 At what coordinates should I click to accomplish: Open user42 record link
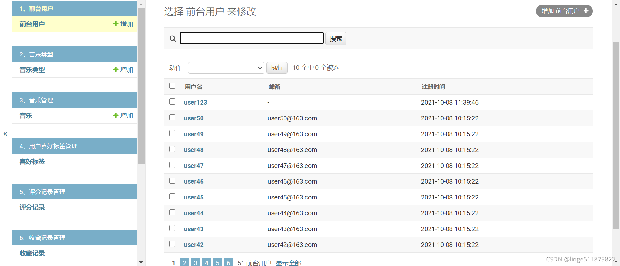point(194,245)
